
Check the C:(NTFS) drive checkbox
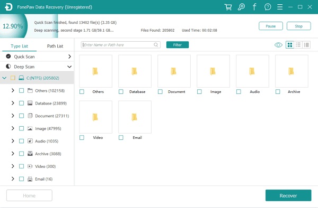coord(13,78)
